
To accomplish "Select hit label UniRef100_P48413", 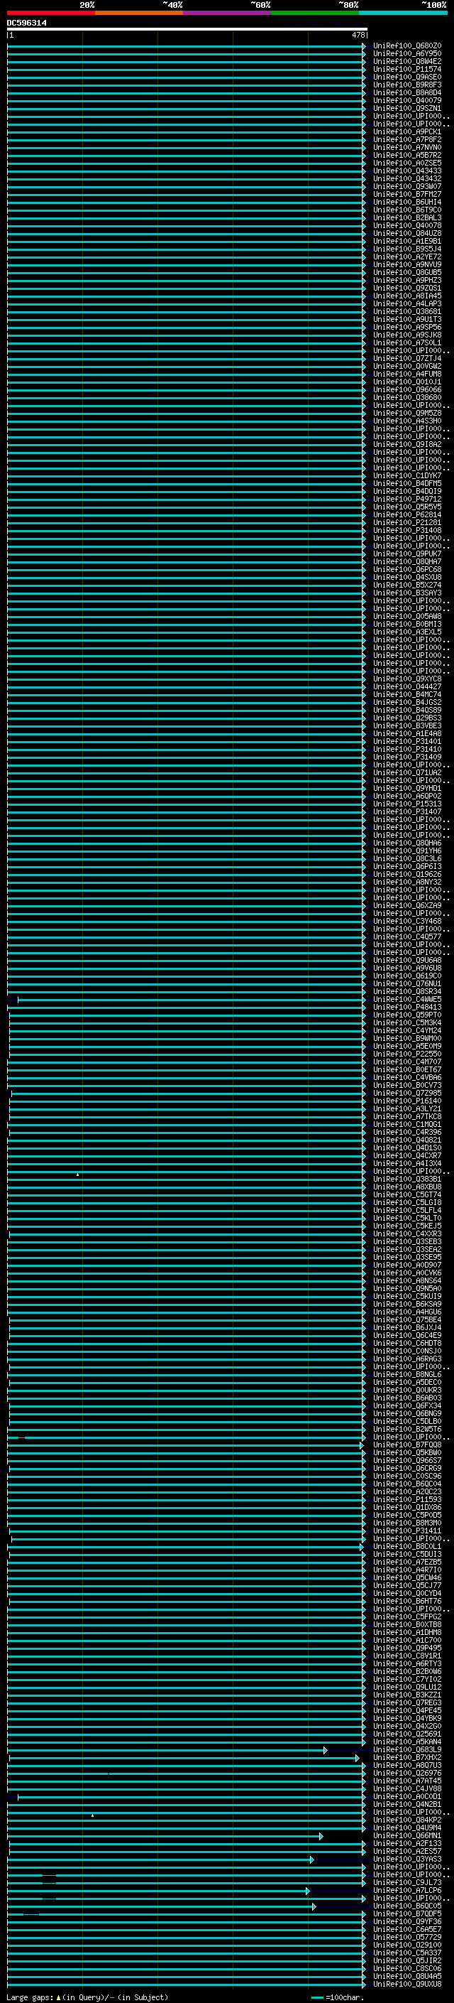I will click(x=406, y=1007).
